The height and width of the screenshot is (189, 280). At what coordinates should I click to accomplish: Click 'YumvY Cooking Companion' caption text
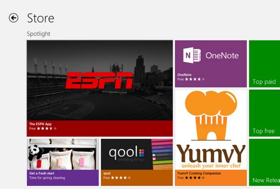[199, 173]
